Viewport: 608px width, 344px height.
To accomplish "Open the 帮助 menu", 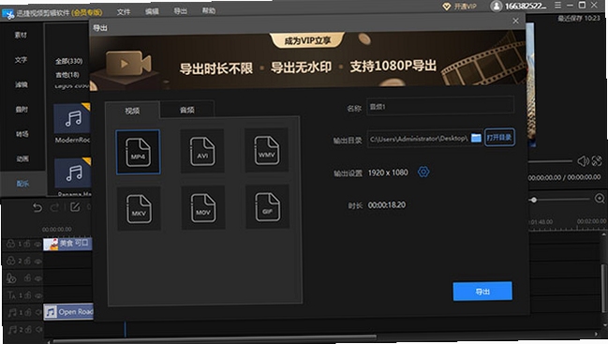I will point(209,10).
